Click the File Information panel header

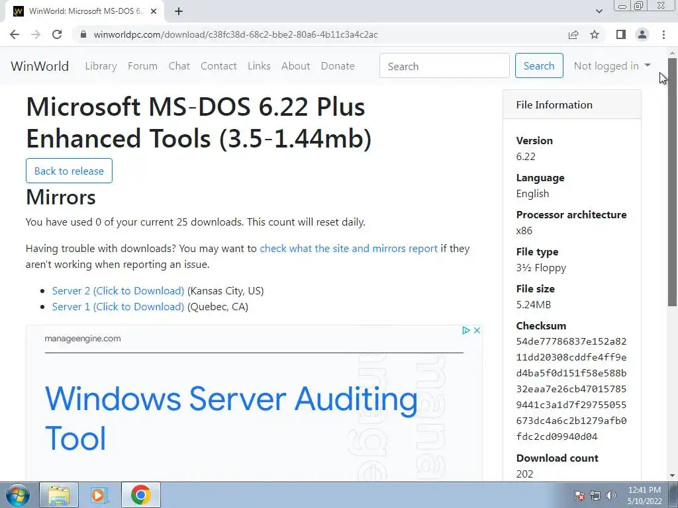click(571, 105)
